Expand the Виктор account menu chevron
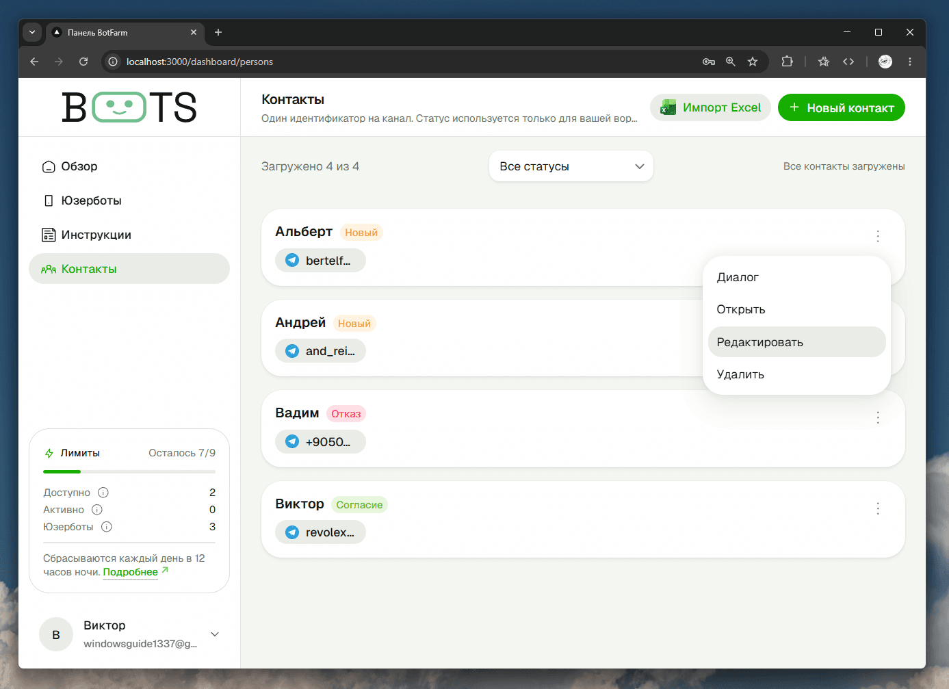949x689 pixels. [x=215, y=634]
